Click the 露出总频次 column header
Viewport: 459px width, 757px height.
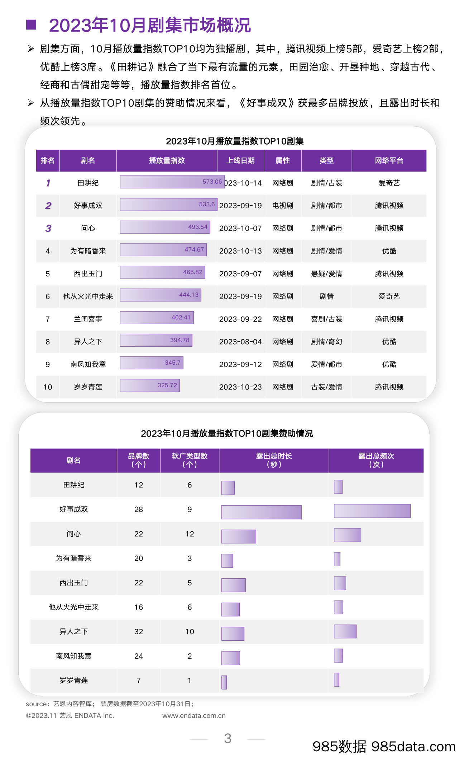pos(376,460)
